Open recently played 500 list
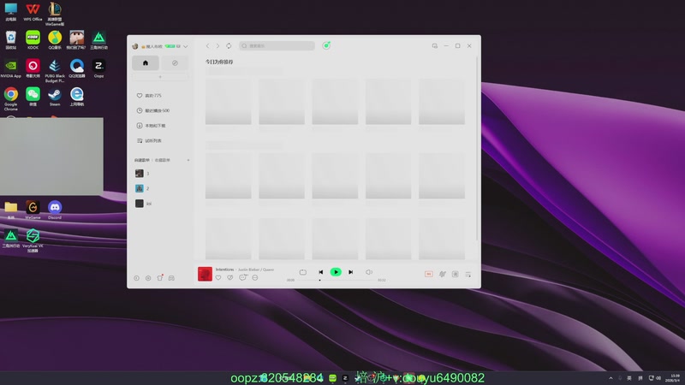The width and height of the screenshot is (685, 385). [153, 111]
